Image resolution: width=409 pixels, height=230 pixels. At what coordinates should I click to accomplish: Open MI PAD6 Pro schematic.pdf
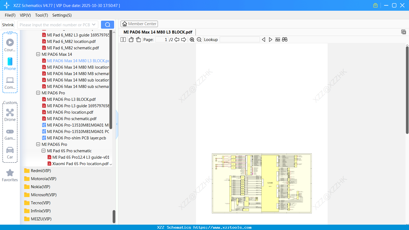[x=72, y=119]
